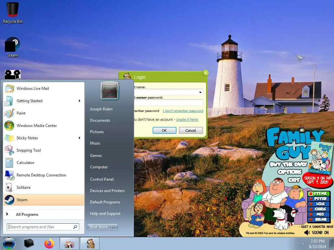Viewport: 334px width, 250px height.
Task: Focus the owner password field
Action: tap(168, 103)
